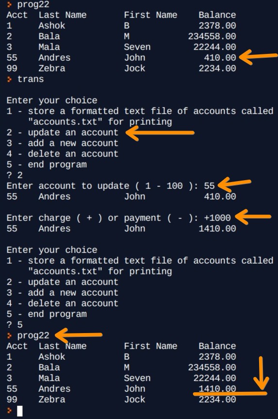Click the first '4 - delete an account' option
Image resolution: width=278 pixels, height=419 pixels.
(x=63, y=154)
